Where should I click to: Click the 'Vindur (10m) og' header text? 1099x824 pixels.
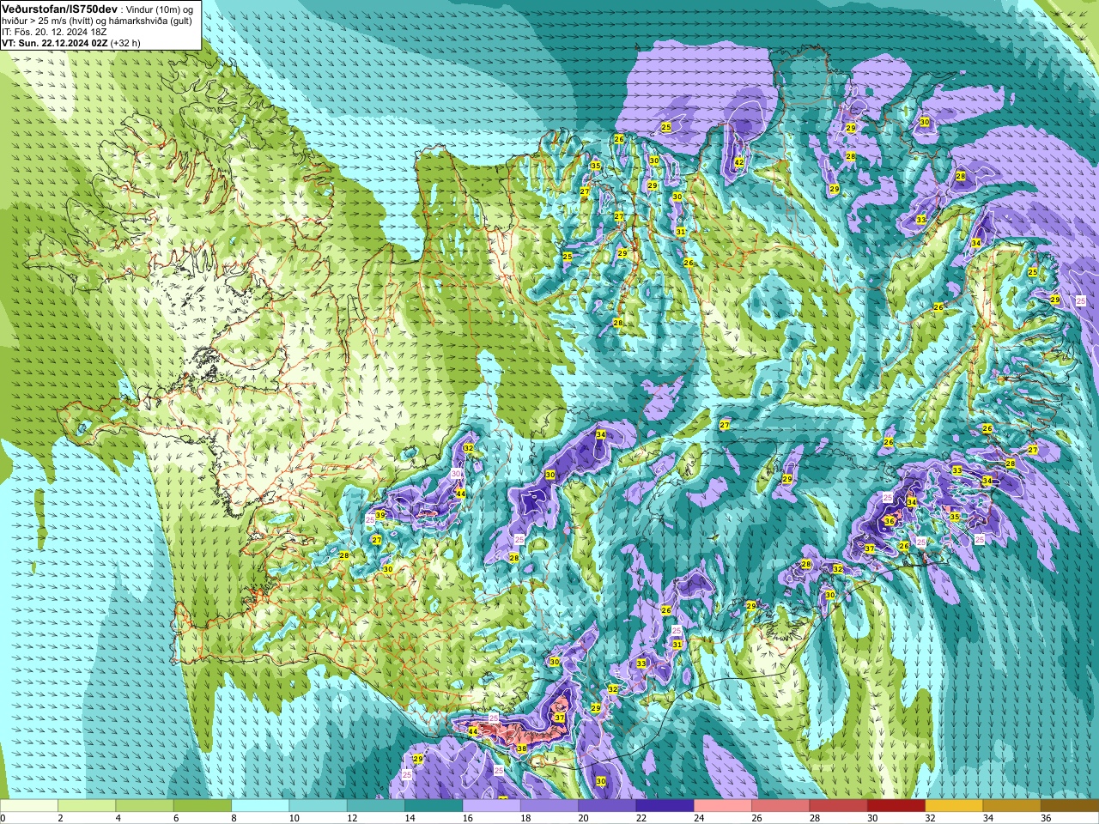point(159,9)
